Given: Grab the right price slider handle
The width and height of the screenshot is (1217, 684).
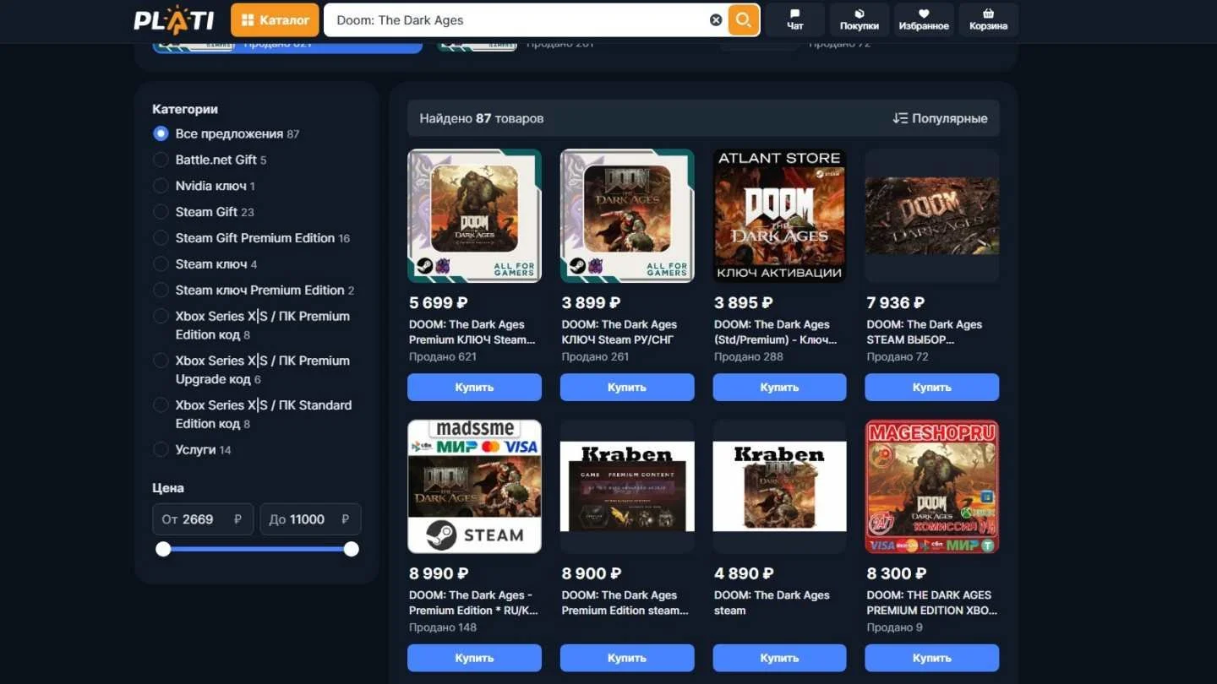Looking at the screenshot, I should [352, 549].
